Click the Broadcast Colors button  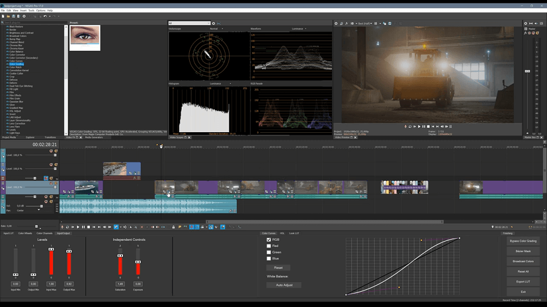click(x=523, y=261)
